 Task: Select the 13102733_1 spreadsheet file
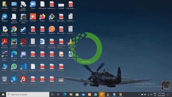[x=71, y=18]
